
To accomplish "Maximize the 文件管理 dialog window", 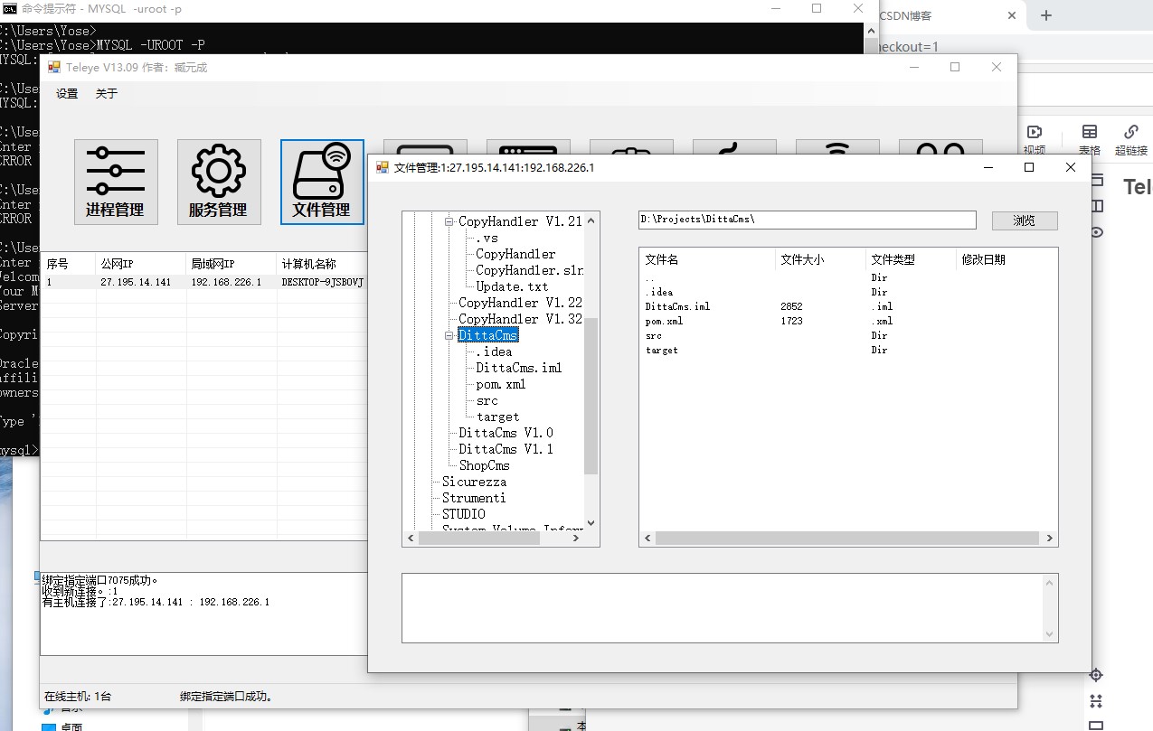I will pos(1029,167).
